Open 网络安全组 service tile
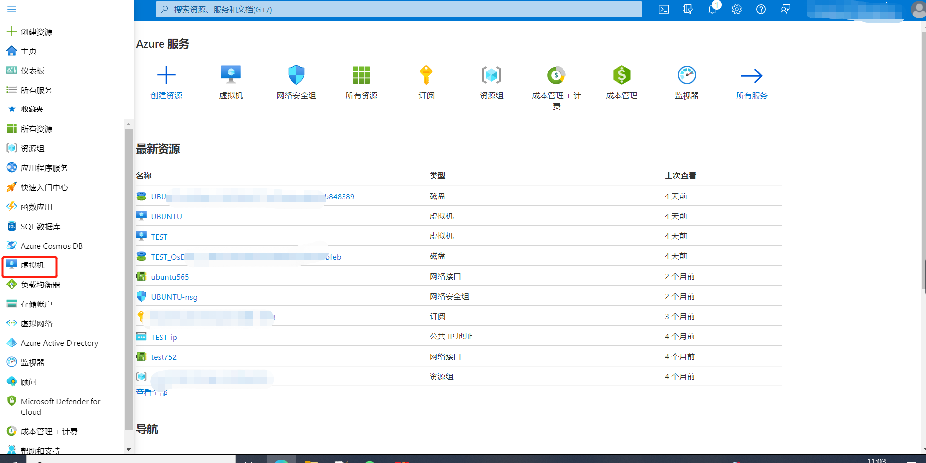 296,82
